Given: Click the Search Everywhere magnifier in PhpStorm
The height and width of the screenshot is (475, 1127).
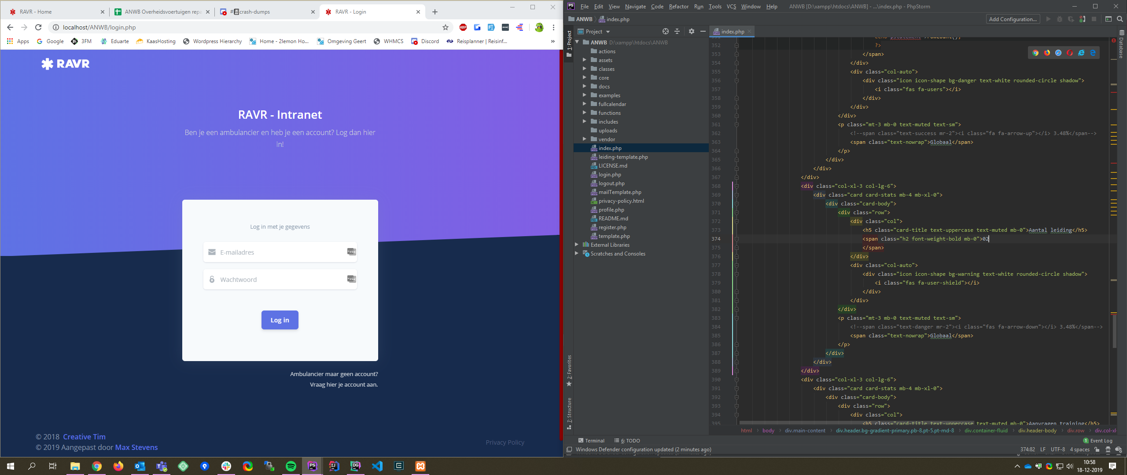Looking at the screenshot, I should tap(1120, 19).
